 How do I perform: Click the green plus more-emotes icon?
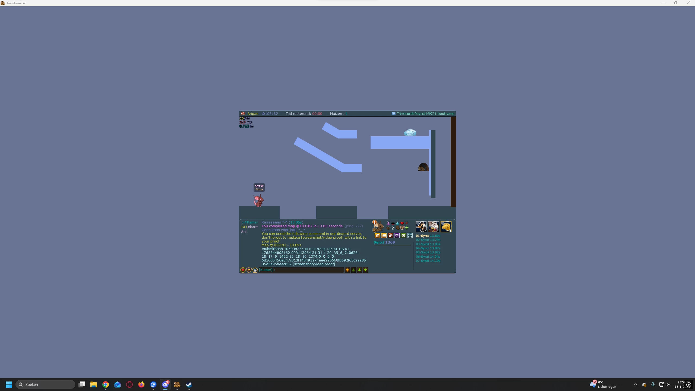407,228
